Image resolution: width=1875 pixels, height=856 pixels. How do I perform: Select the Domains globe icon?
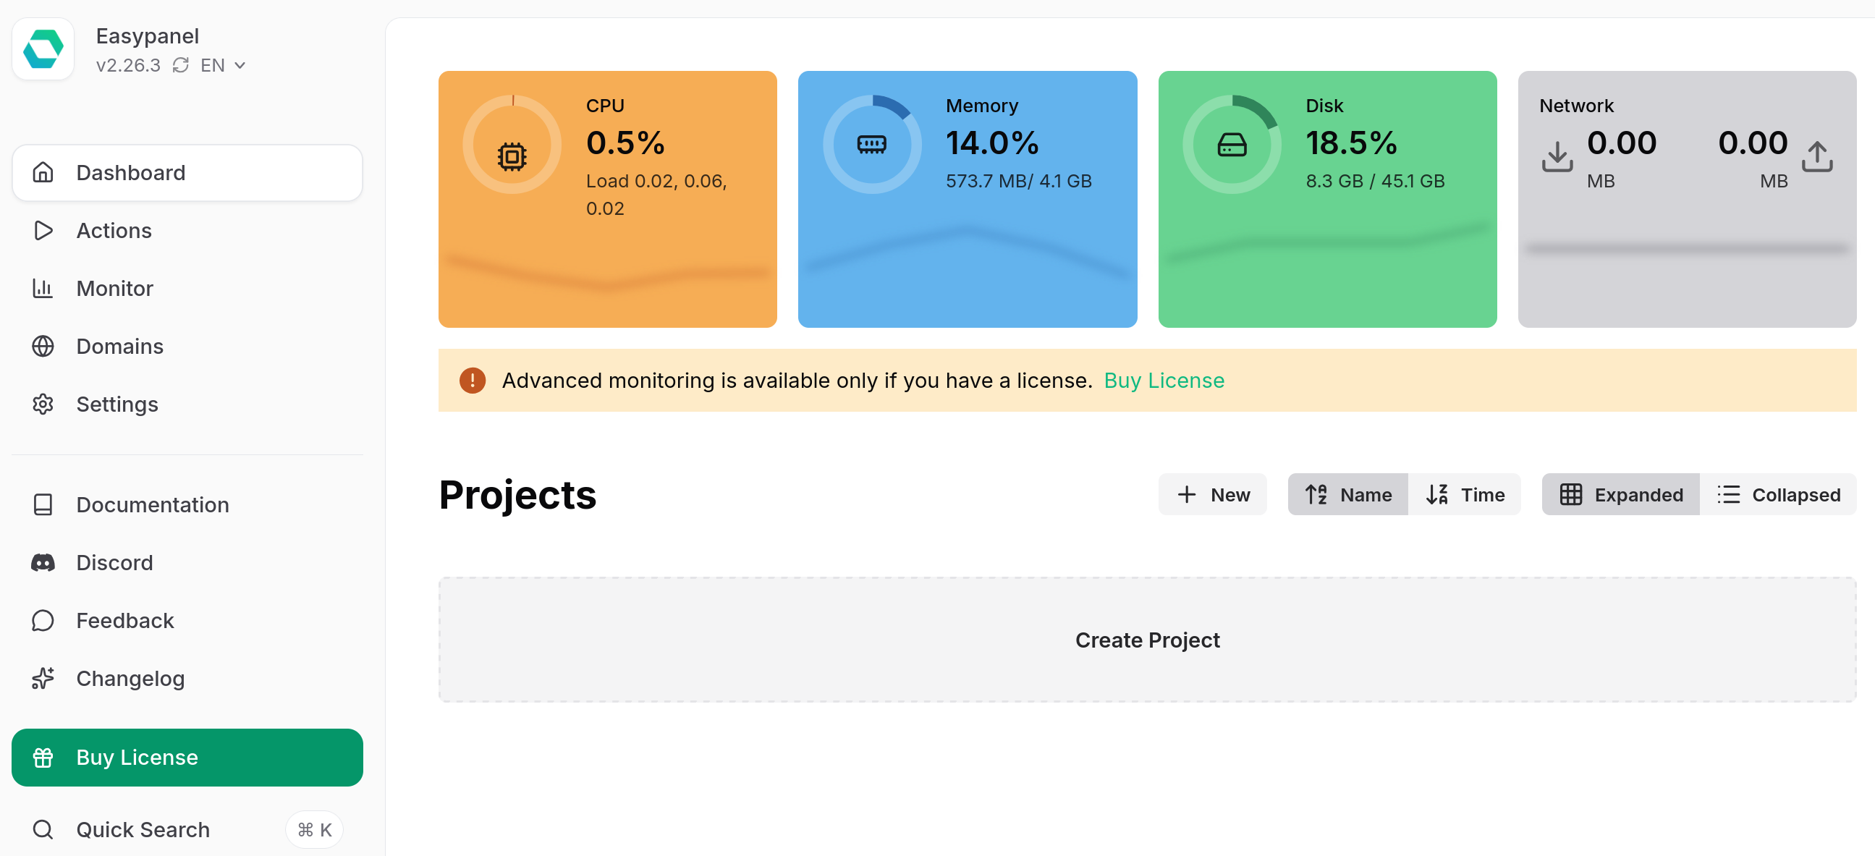click(x=43, y=346)
